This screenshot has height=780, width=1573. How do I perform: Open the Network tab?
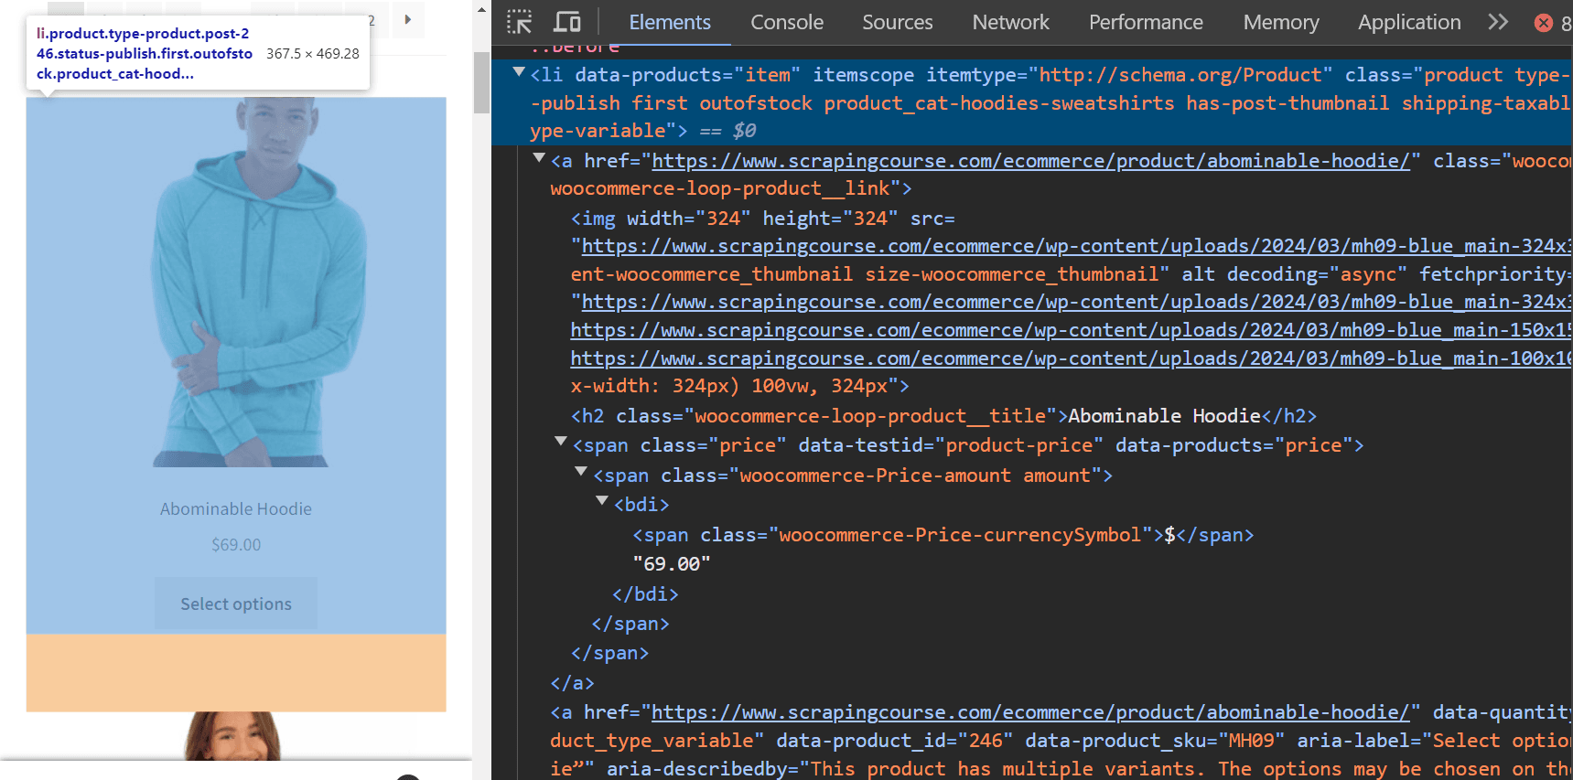pyautogui.click(x=1010, y=22)
